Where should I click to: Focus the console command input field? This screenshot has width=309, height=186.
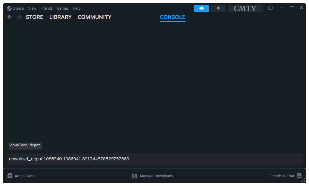(155, 159)
